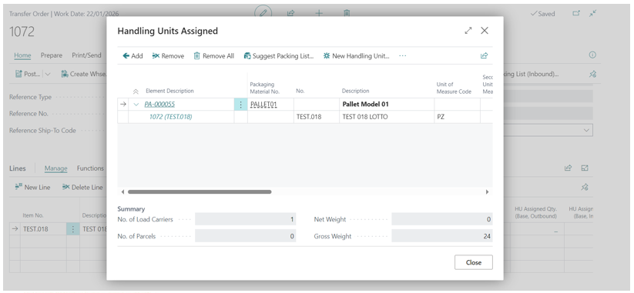Click the info circle icon on Transfer Order
Screen dimensions: 634x293
(592, 55)
